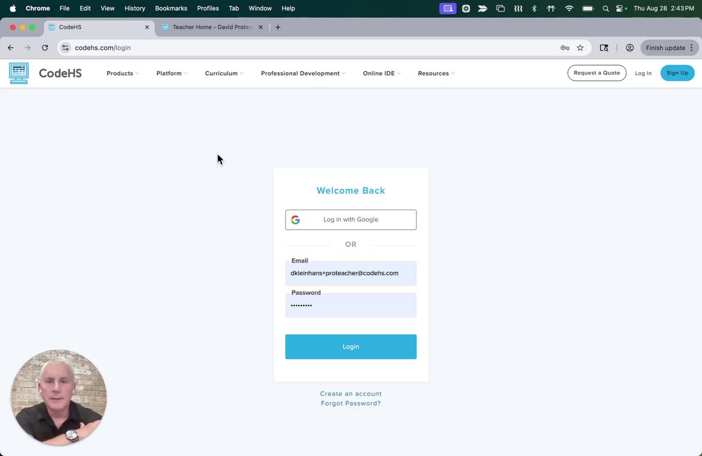Open the Window menu
702x456 pixels.
click(x=261, y=8)
